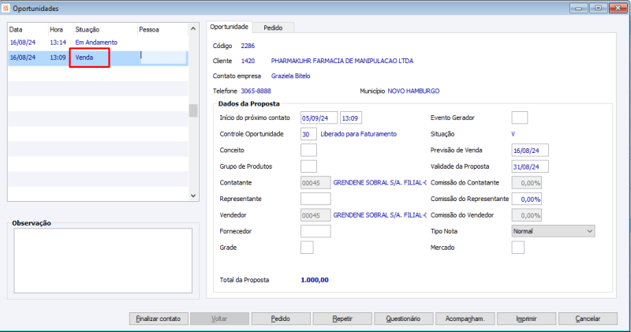Click the Total da Proposta value 1.000,00
631x332 pixels.
(314, 280)
